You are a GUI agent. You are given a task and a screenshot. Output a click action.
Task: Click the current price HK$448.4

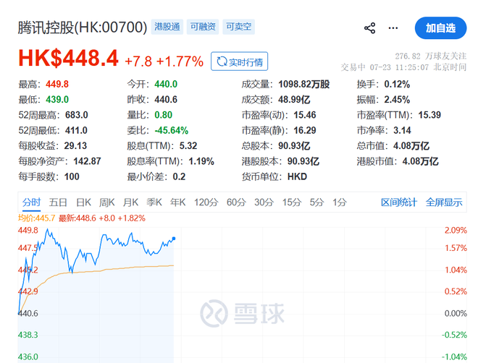point(68,58)
